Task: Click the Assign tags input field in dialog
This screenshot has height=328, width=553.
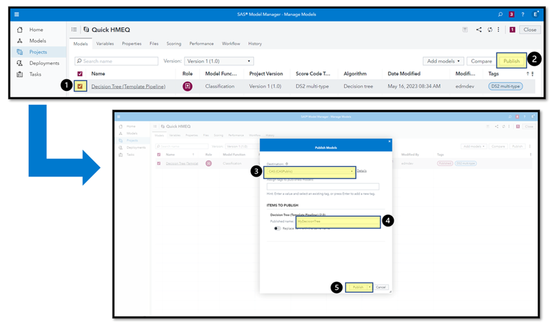Action: (x=323, y=187)
